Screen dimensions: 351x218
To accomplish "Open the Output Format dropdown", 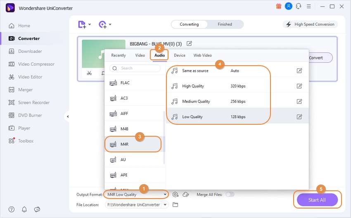I will coord(136,194).
